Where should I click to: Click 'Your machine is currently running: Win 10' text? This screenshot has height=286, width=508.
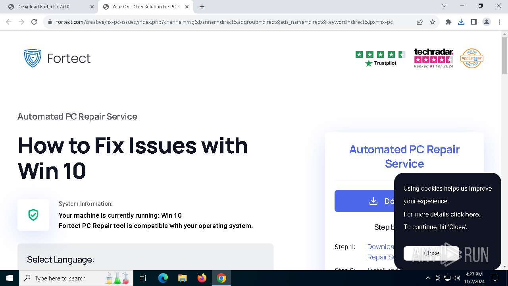coord(120,215)
